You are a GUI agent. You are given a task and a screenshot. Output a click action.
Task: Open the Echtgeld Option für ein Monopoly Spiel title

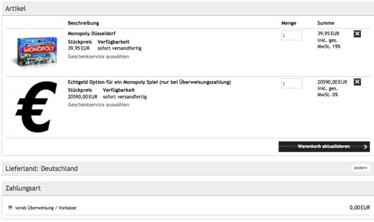tap(149, 82)
